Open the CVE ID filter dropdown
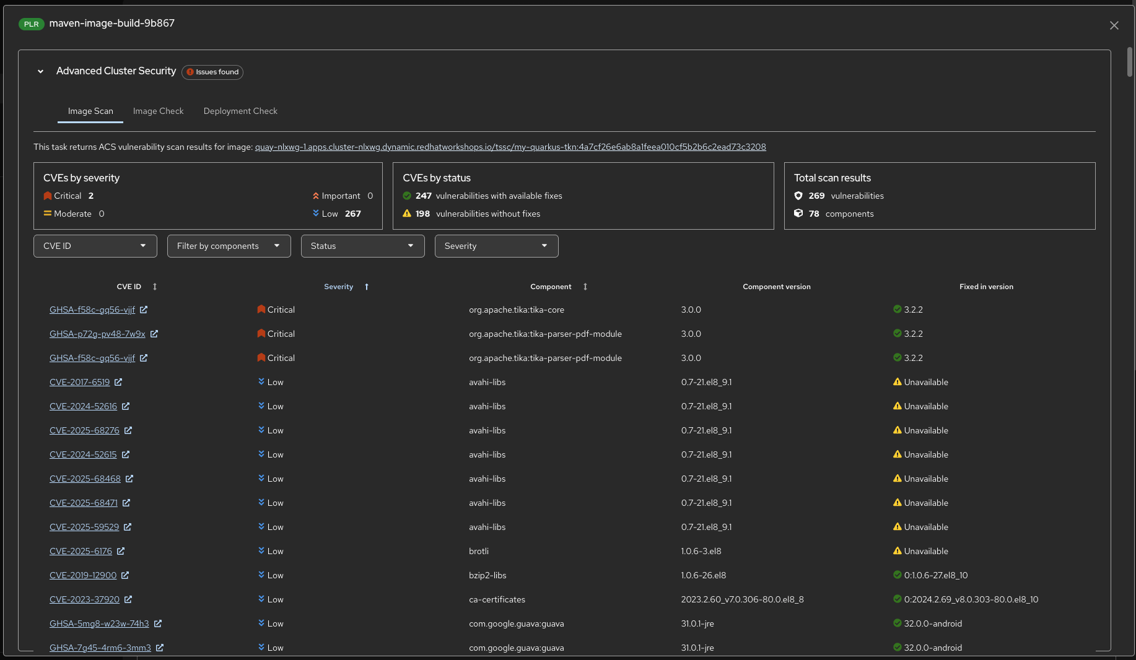Viewport: 1136px width, 660px height. coord(95,246)
